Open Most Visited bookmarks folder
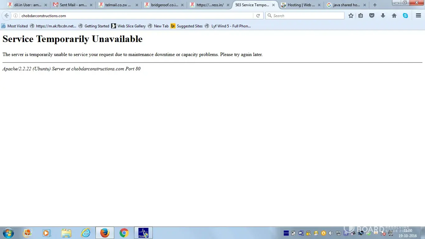This screenshot has width=425, height=239. coord(15,26)
